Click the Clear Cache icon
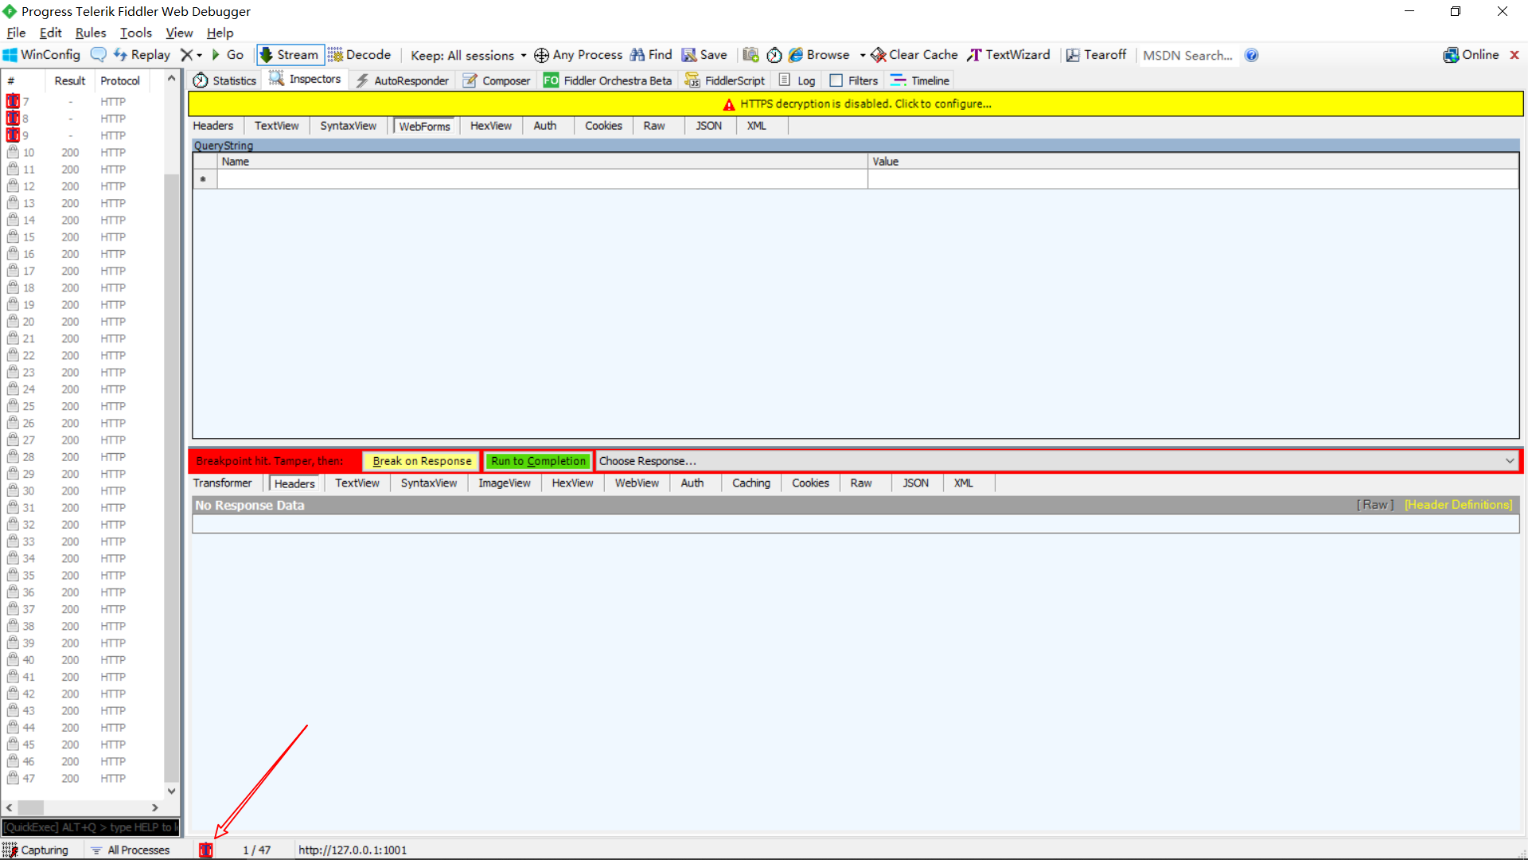Image resolution: width=1528 pixels, height=860 pixels. tap(879, 55)
